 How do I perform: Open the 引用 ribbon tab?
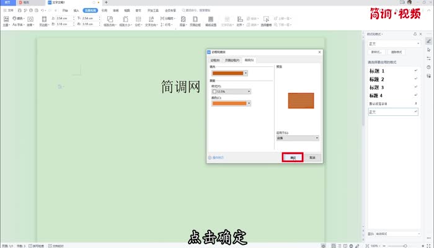tap(104, 11)
